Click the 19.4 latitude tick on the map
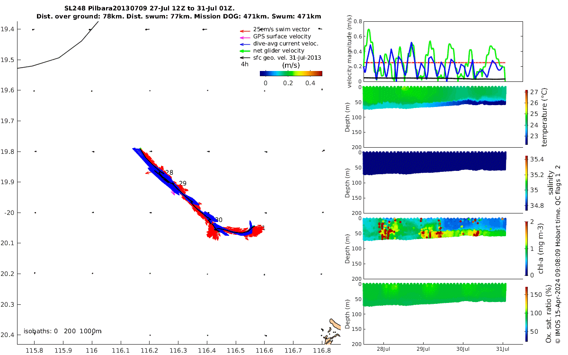This screenshot has width=568, height=355. [7, 29]
